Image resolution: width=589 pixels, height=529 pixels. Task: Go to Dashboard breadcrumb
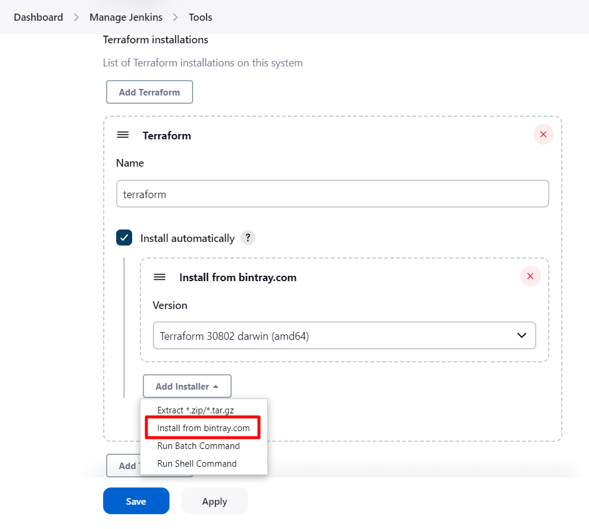[39, 17]
